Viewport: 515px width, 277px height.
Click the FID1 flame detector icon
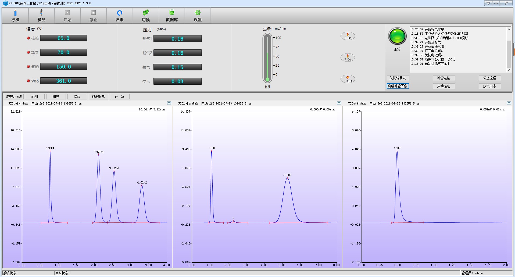[x=348, y=36]
